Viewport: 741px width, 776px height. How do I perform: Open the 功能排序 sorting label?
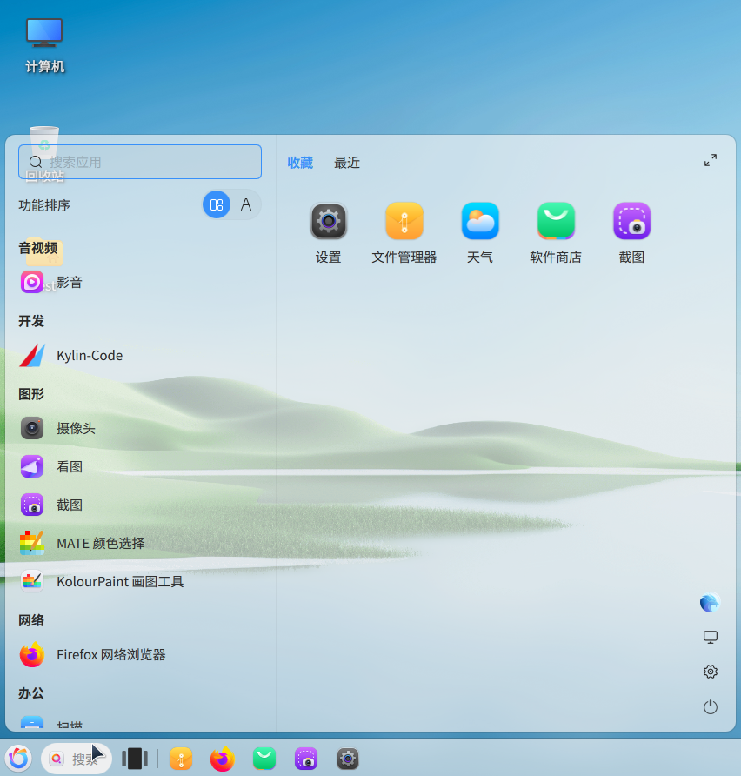[44, 205]
